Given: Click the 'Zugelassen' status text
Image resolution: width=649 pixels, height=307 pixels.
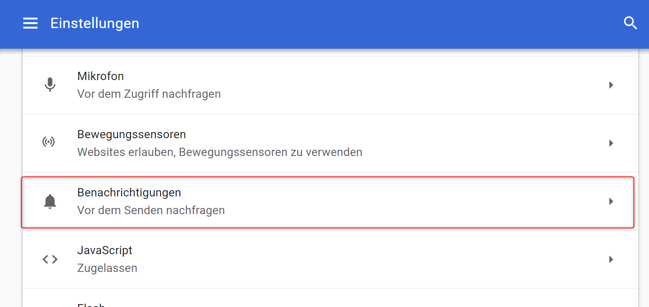Looking at the screenshot, I should click(107, 268).
